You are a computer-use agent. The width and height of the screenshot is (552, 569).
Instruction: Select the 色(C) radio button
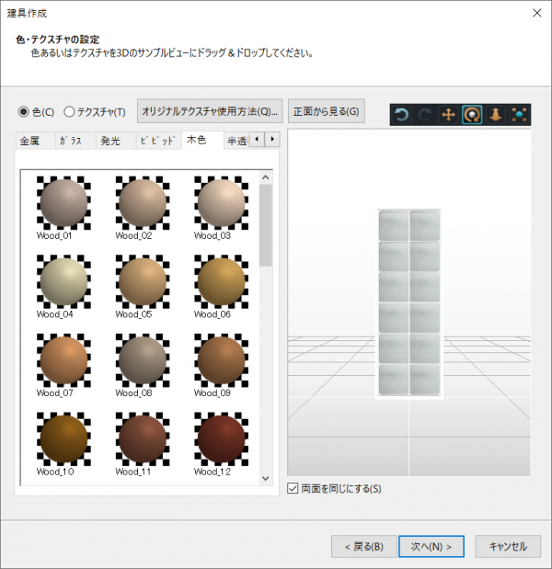point(24,112)
